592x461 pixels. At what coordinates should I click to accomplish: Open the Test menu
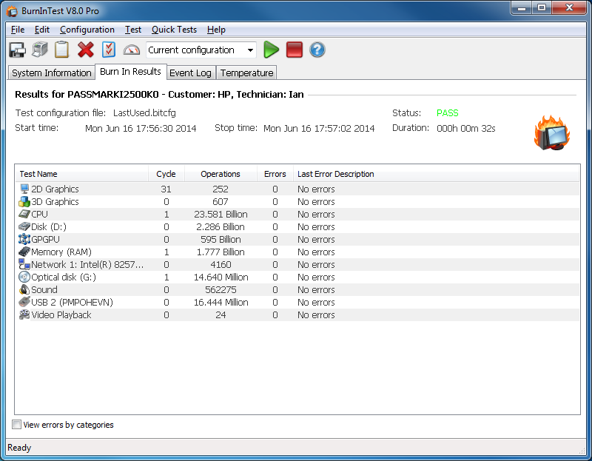click(133, 30)
